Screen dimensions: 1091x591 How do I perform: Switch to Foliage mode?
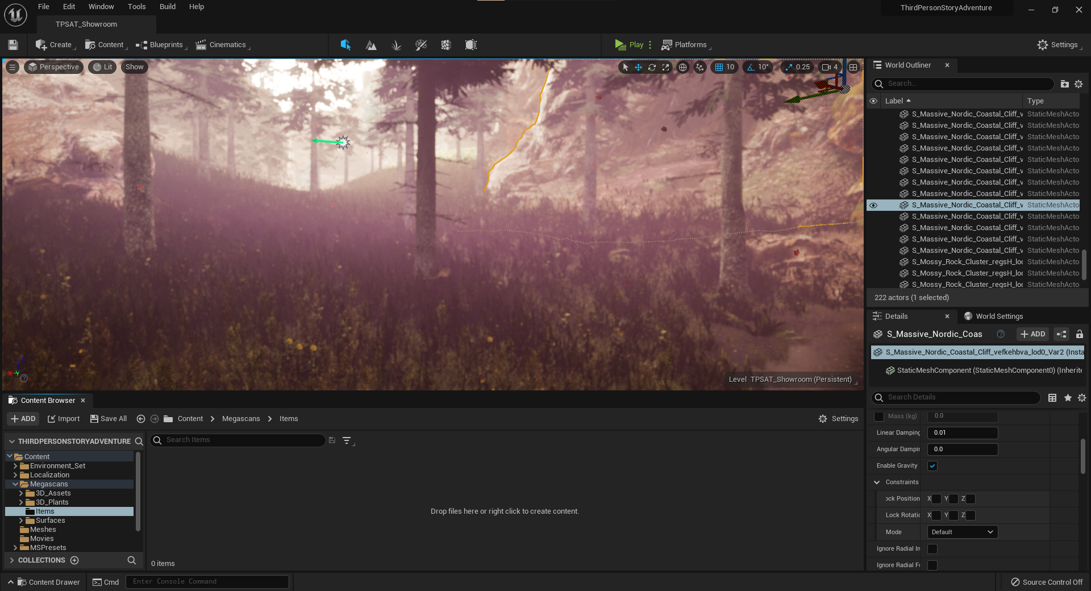(x=396, y=45)
